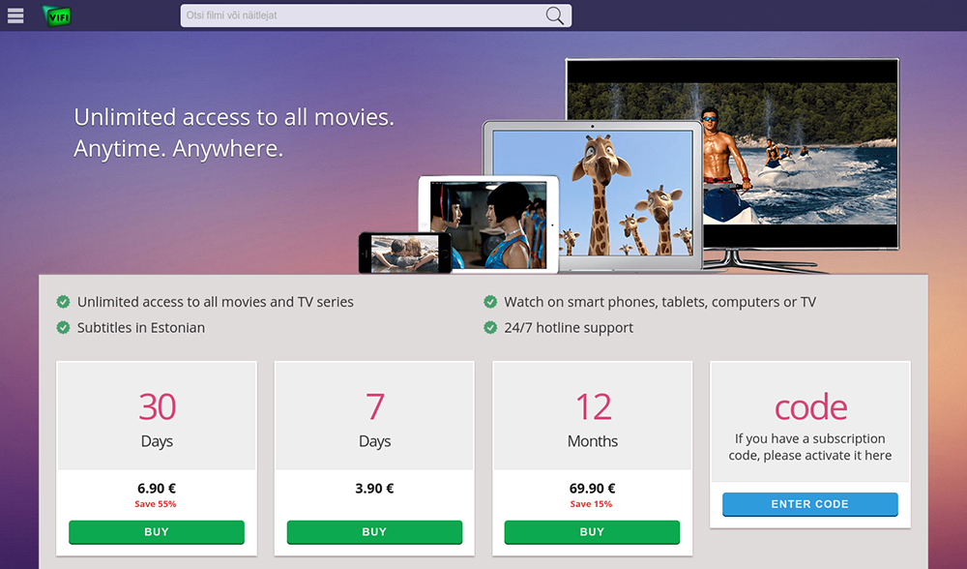
Task: Select the 30 Days plan card
Action: pos(157,459)
